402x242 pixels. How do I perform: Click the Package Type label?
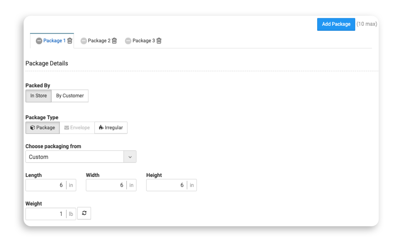point(42,117)
